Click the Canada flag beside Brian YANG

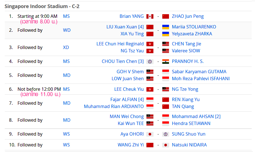[150, 16]
